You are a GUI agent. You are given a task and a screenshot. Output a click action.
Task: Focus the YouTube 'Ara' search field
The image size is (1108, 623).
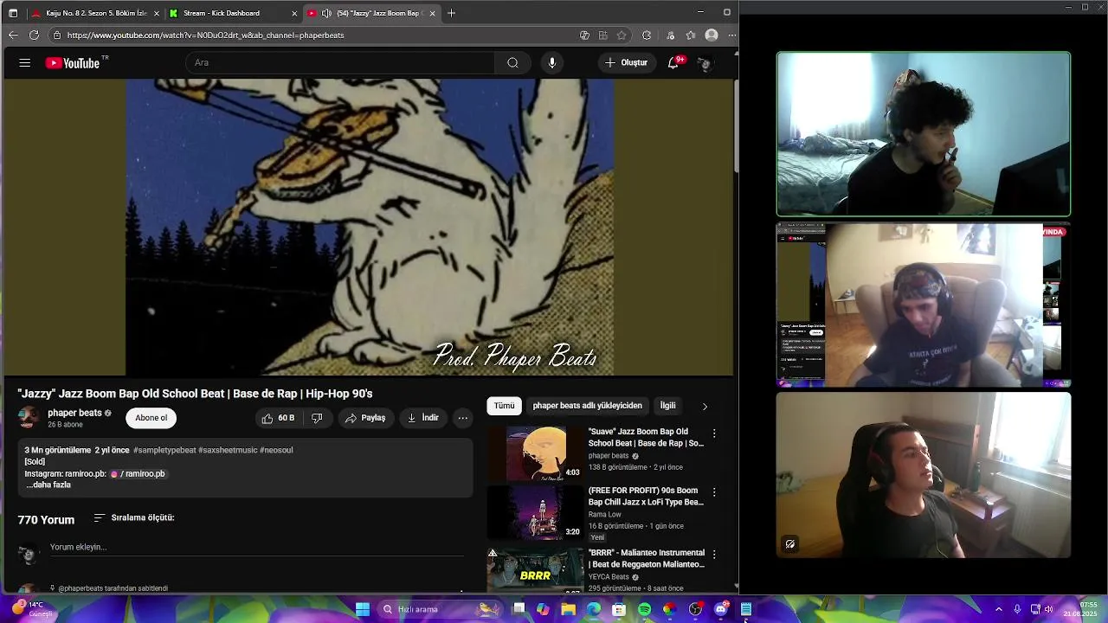340,62
